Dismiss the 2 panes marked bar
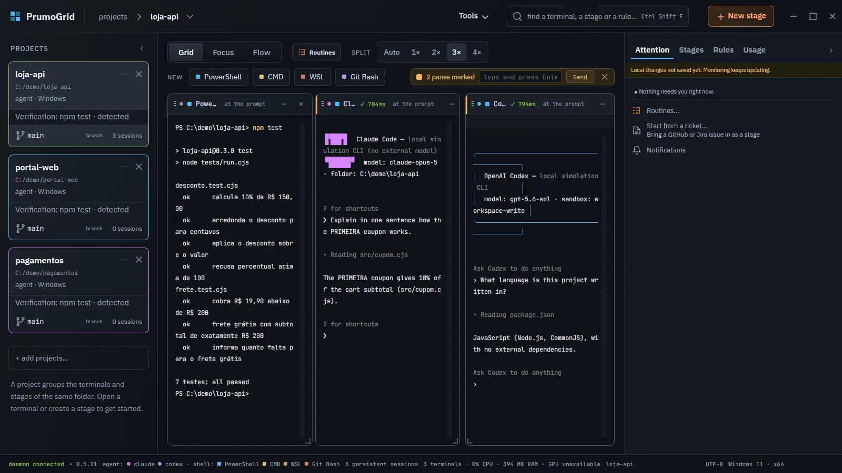This screenshot has width=842, height=473. point(605,77)
